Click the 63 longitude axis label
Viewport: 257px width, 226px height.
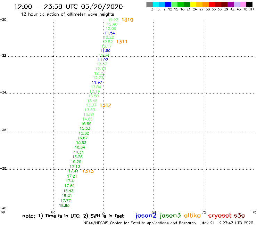coord(53,212)
